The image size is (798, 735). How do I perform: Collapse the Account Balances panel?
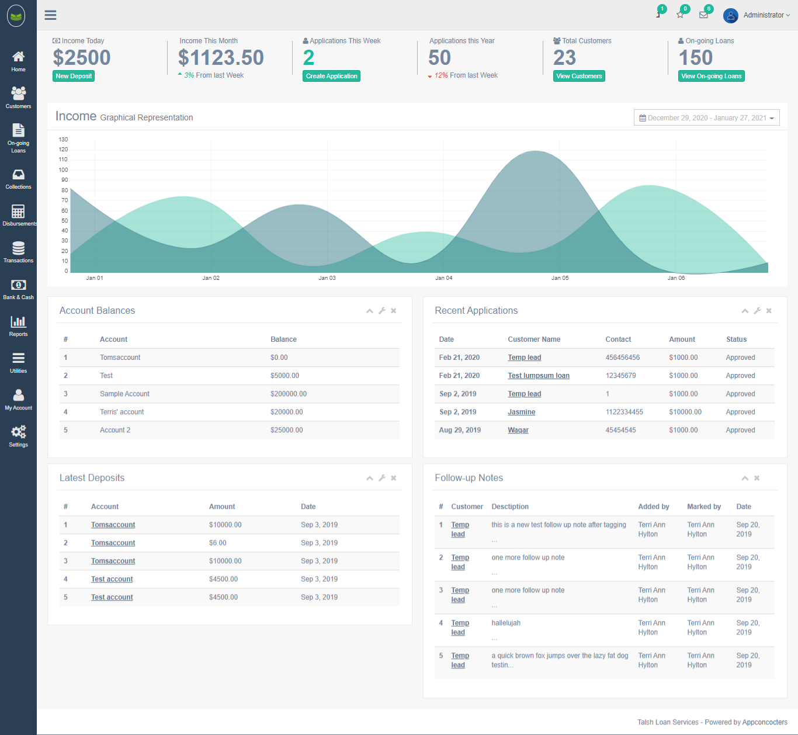(x=370, y=311)
